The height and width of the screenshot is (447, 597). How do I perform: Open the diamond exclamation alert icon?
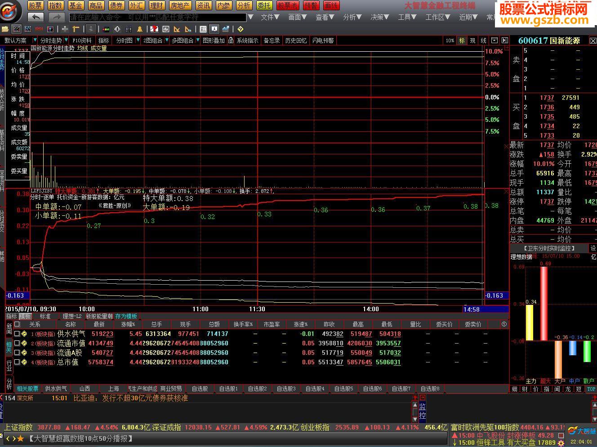pos(117,29)
